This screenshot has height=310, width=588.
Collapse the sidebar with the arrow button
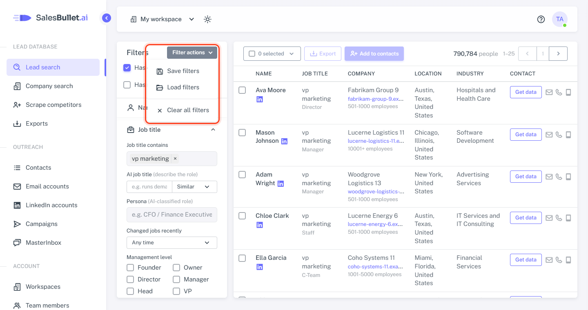[x=107, y=18]
